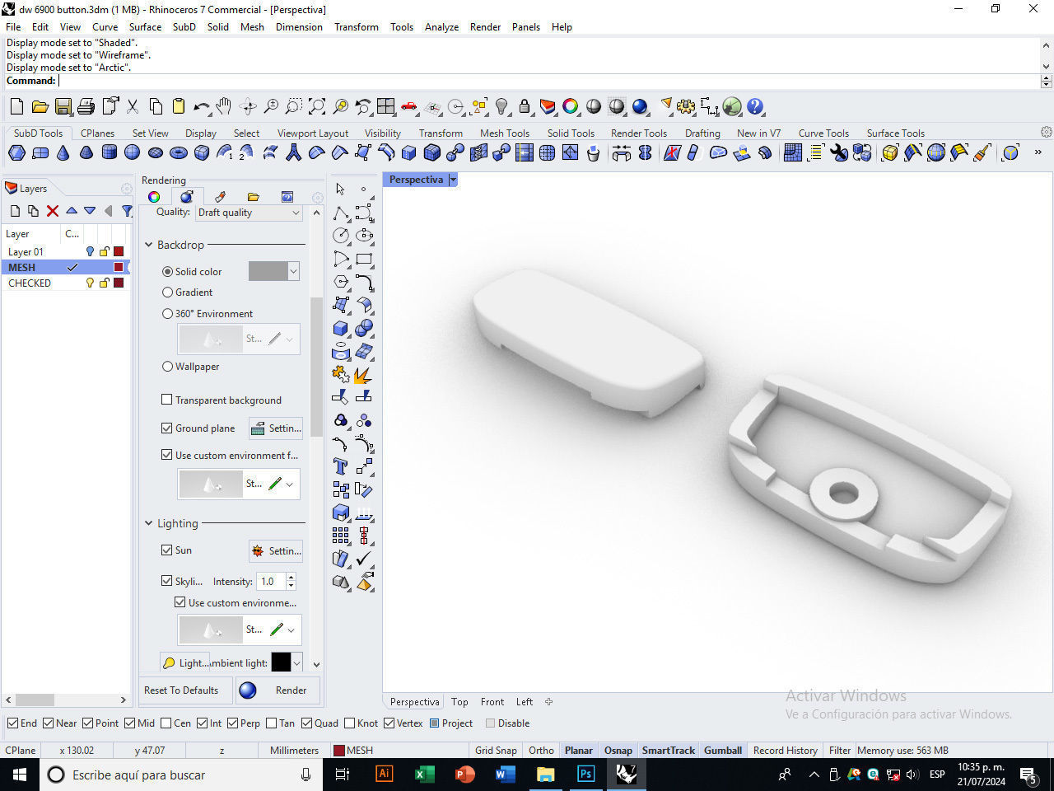Click the red car icon in toolbar
This screenshot has width=1054, height=791.
(409, 106)
